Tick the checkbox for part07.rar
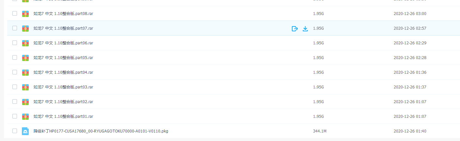Screen dimensions: 460x141 coord(15,28)
